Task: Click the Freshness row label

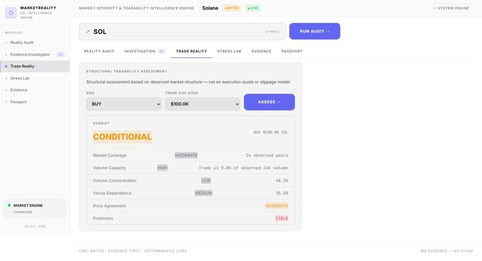Action: [103, 219]
